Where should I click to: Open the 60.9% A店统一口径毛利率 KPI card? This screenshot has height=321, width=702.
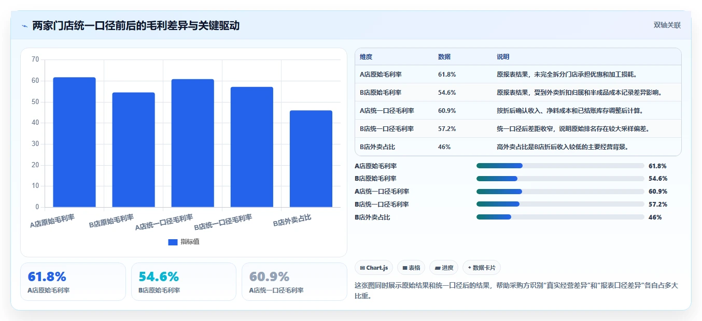coord(294,282)
